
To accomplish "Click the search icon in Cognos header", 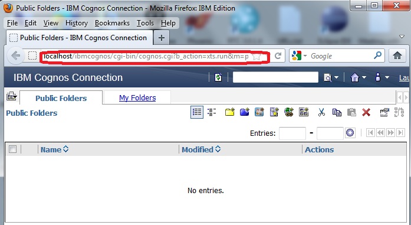I will [327, 78].
